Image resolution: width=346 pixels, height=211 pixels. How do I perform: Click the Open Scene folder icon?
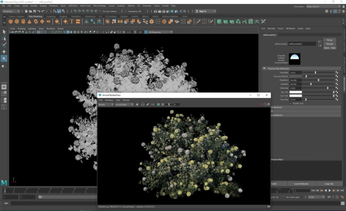pos(31,12)
